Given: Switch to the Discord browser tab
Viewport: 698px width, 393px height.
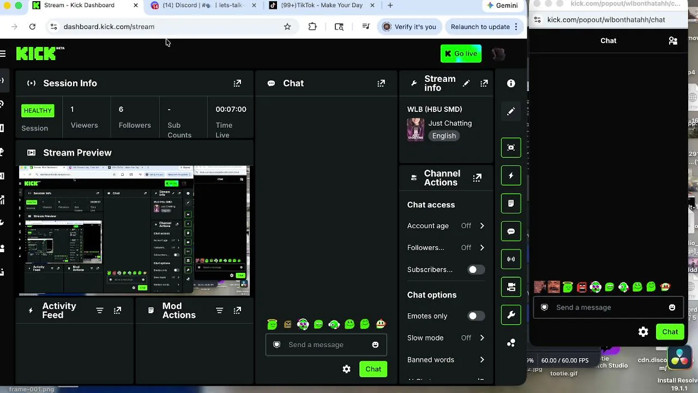Looking at the screenshot, I should (204, 5).
